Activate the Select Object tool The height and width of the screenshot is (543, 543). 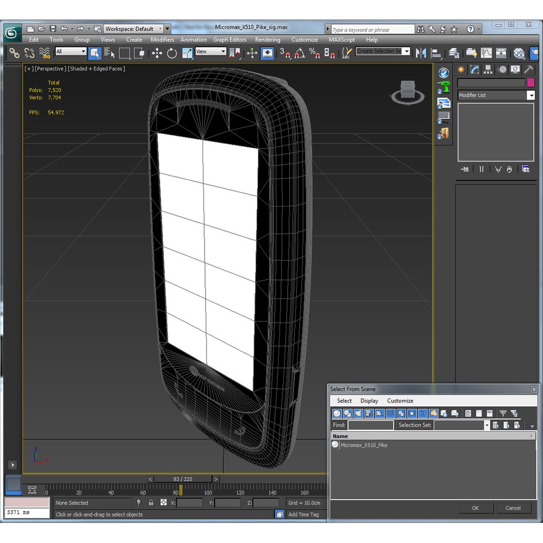95,53
